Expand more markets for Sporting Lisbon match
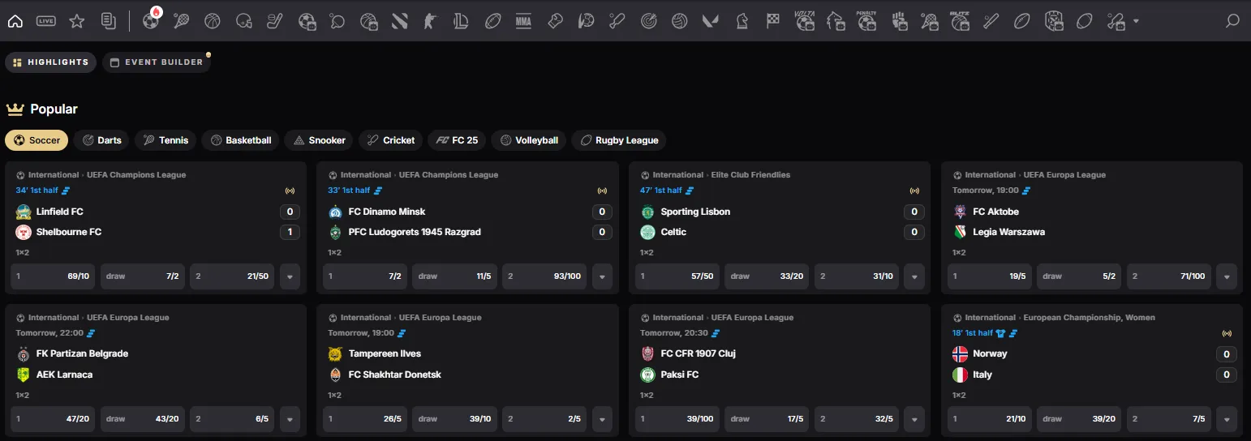Image resolution: width=1251 pixels, height=441 pixels. click(914, 276)
